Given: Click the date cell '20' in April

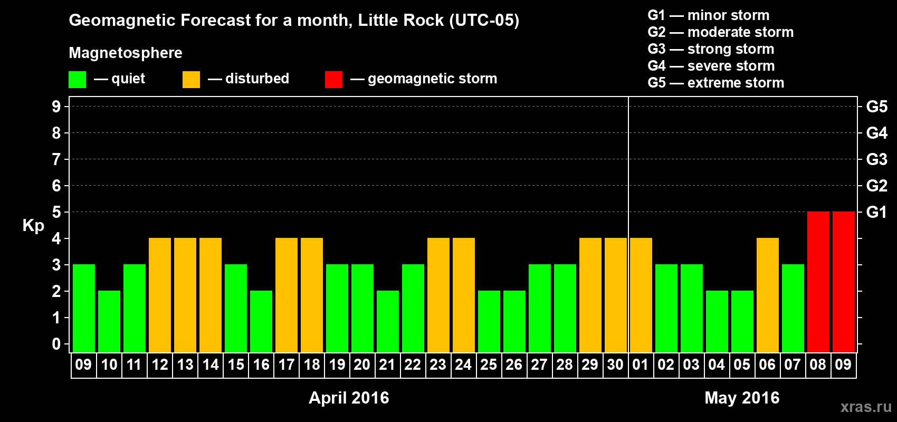Looking at the screenshot, I should 362,365.
